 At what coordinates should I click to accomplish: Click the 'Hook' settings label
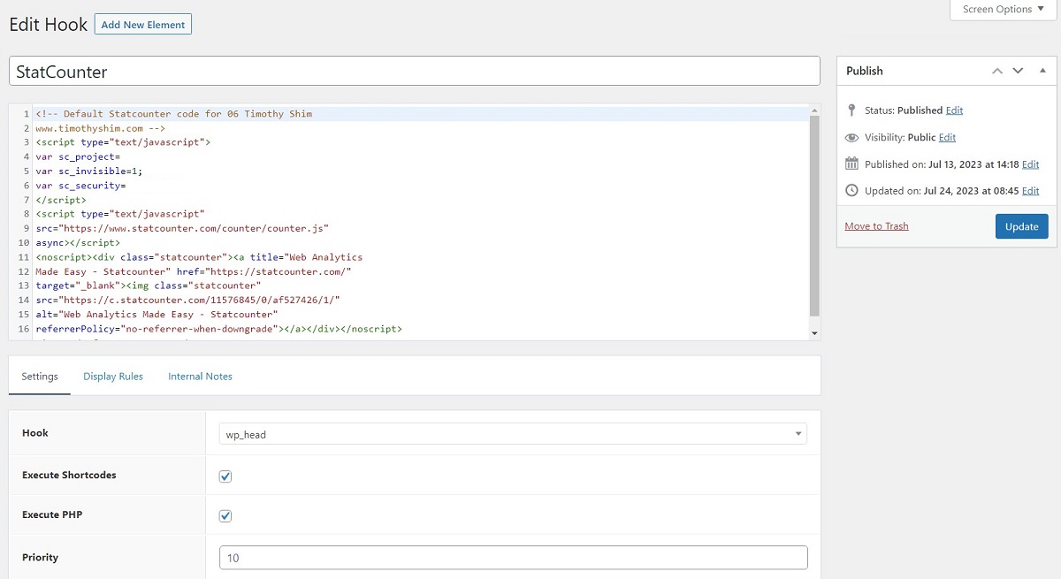point(35,433)
